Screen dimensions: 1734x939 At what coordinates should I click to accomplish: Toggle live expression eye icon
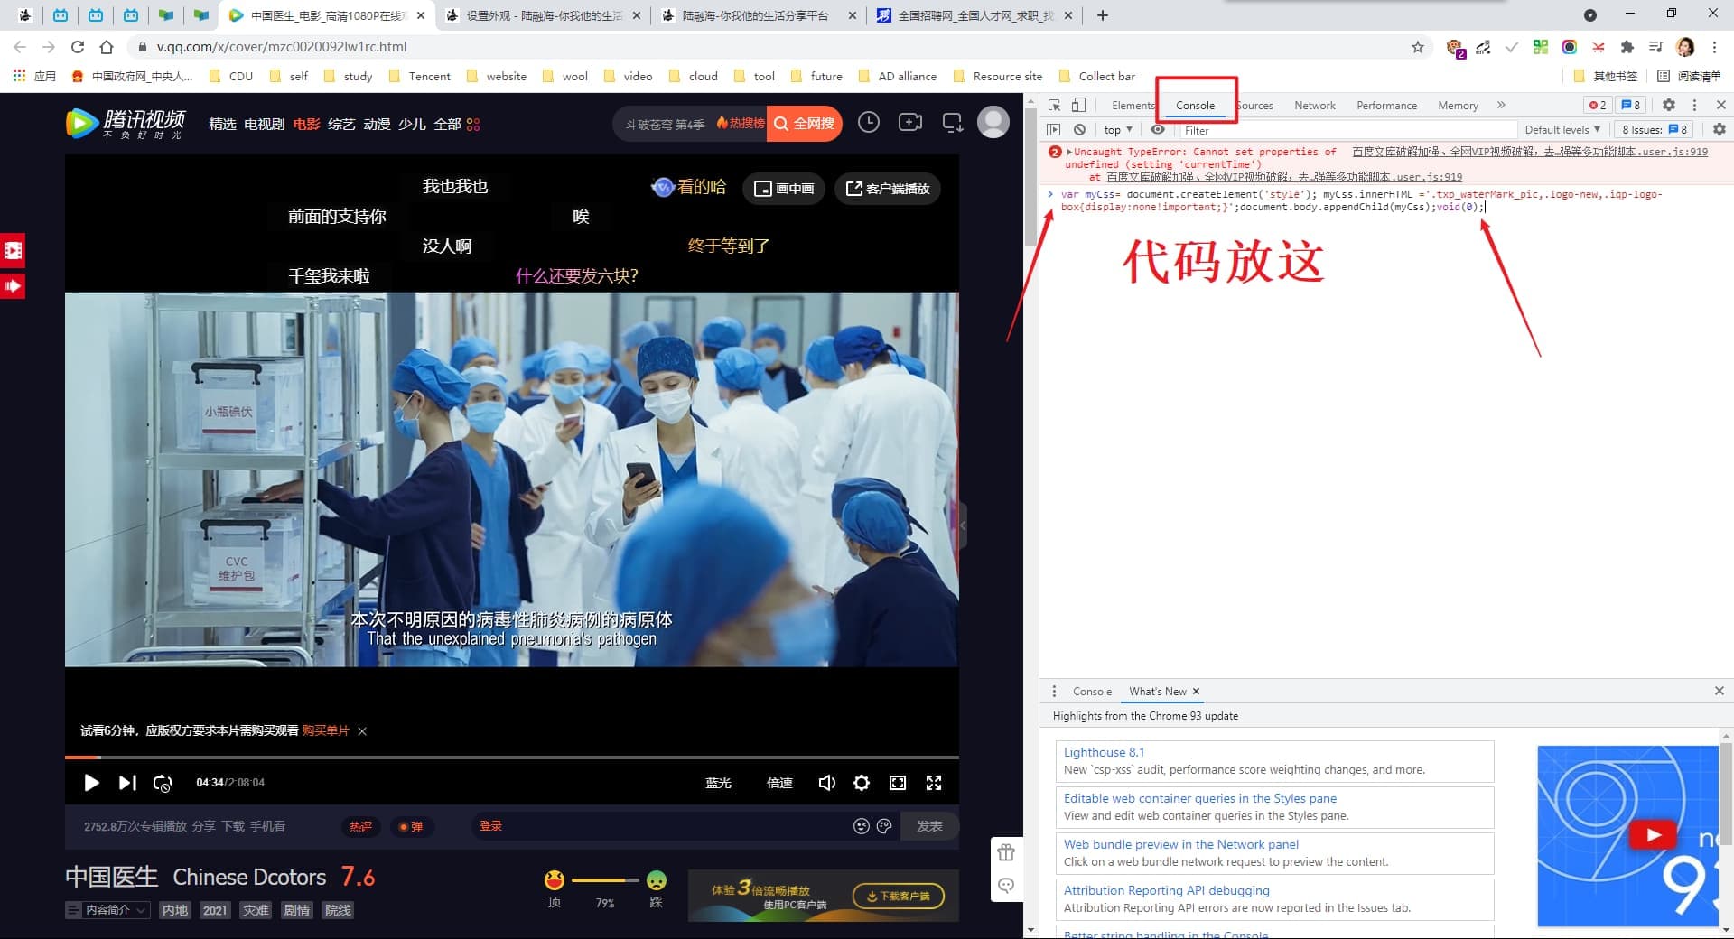(1157, 130)
